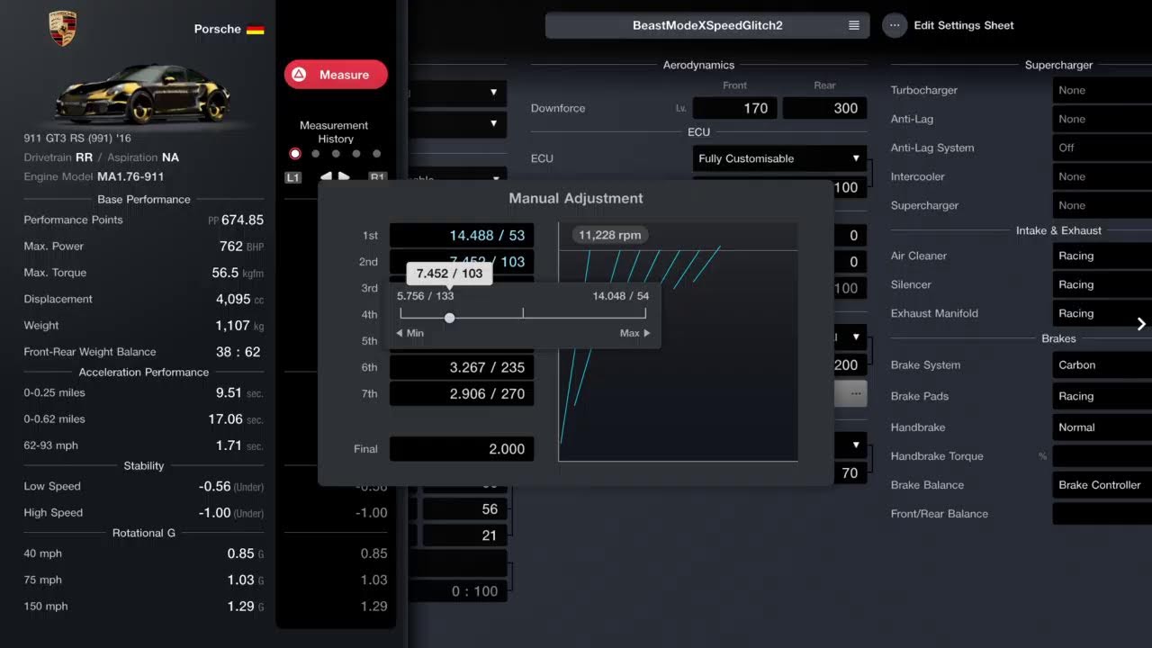The width and height of the screenshot is (1152, 648).
Task: Click Max. Torque value 56.5 kgfm
Action: pos(238,273)
